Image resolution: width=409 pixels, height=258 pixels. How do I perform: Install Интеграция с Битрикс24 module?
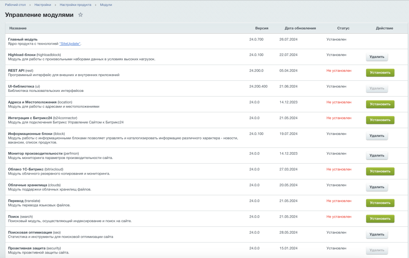pyautogui.click(x=380, y=120)
